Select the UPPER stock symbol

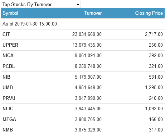click(x=10, y=45)
